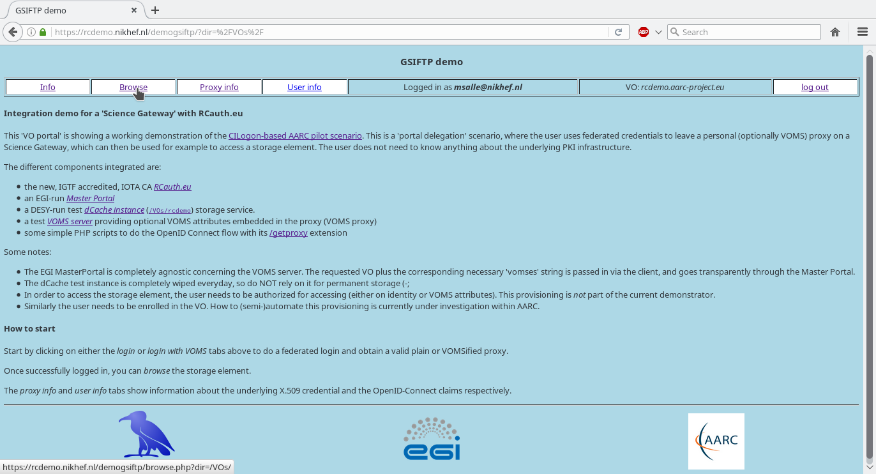
Task: Click the log out link
Action: [x=815, y=87]
